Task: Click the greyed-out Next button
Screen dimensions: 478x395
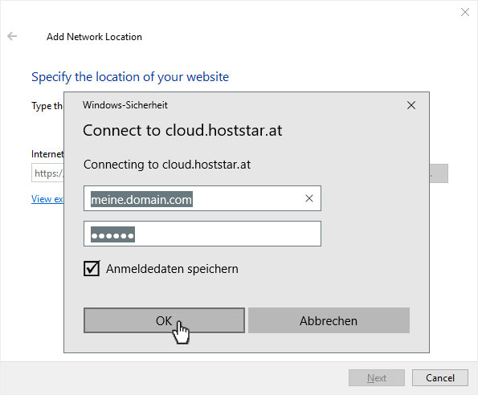Action: [x=377, y=377]
